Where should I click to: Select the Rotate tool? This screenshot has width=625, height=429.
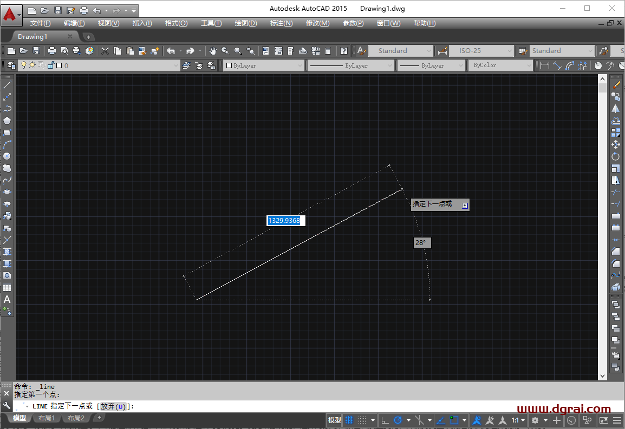point(616,156)
